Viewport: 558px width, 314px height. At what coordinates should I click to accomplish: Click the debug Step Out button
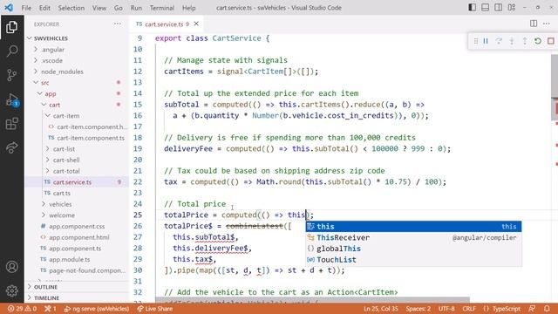525,41
